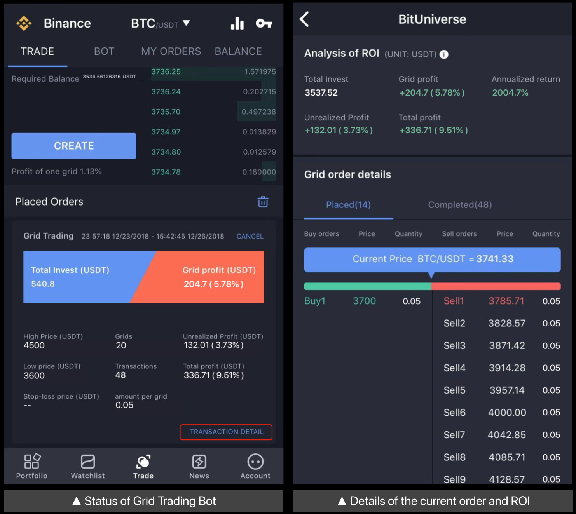Select order book price 3736.24
The width and height of the screenshot is (576, 514).
[166, 92]
